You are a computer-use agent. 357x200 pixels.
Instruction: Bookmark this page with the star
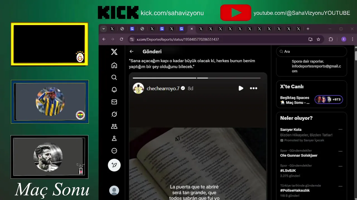318,39
